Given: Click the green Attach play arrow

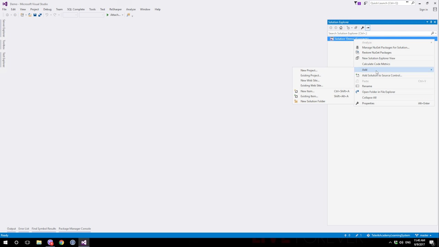Looking at the screenshot, I should click(x=107, y=15).
